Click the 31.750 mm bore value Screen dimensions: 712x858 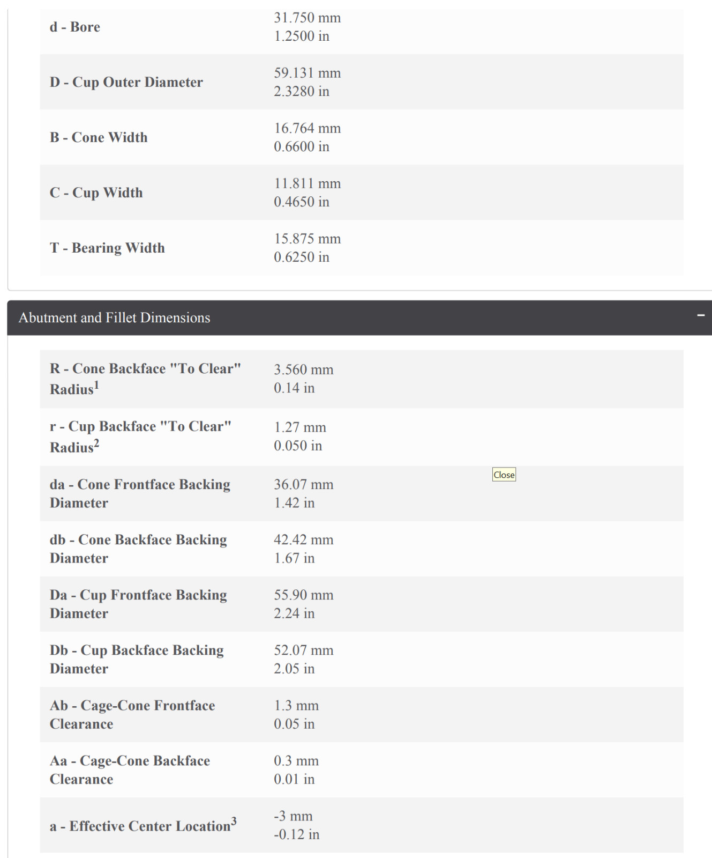tap(308, 18)
